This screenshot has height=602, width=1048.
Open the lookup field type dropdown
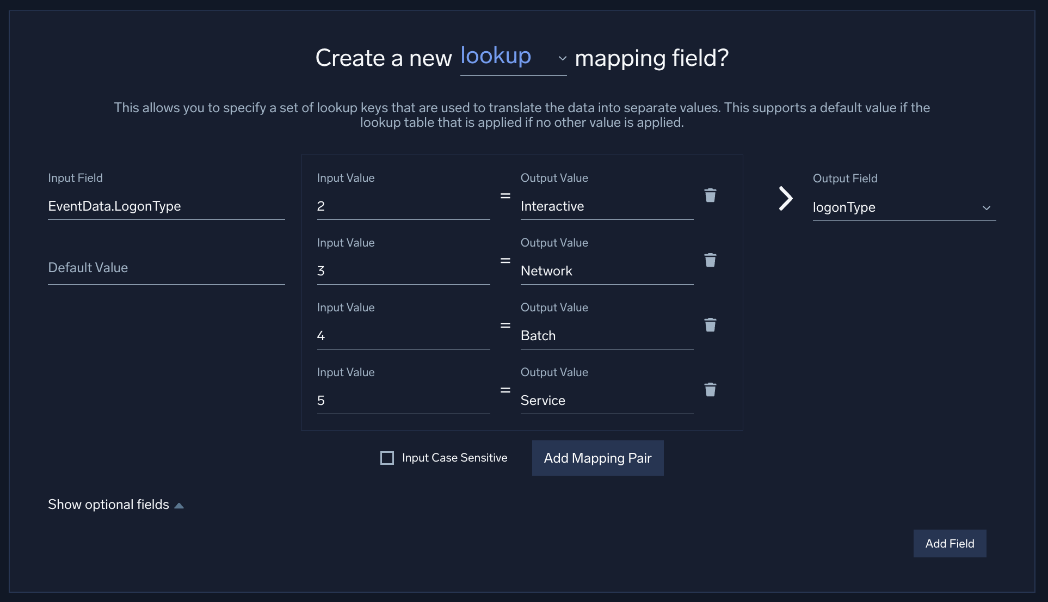click(562, 58)
